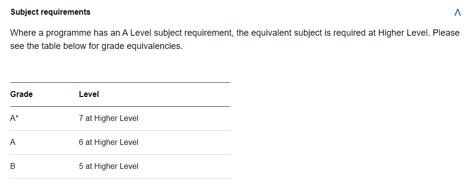
Task: Click the Grade column header
Action: [22, 94]
